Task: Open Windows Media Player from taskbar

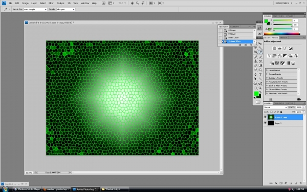Action: (27, 189)
